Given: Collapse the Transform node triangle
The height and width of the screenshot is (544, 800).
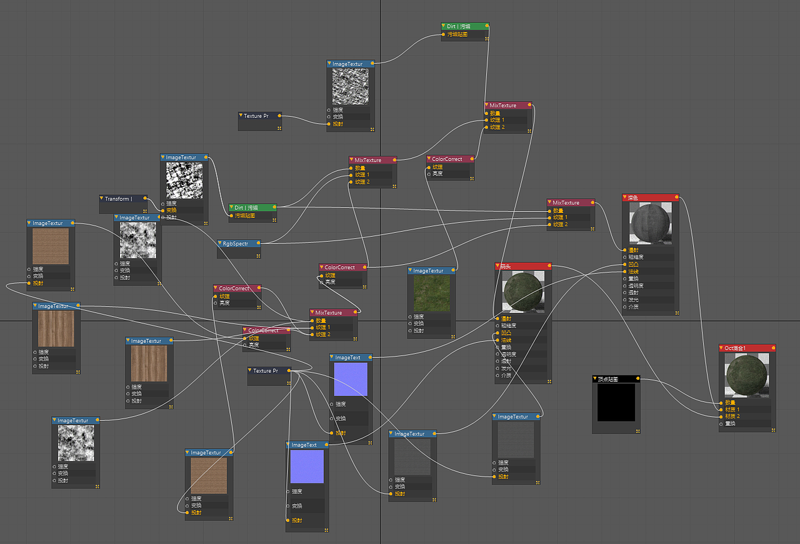Looking at the screenshot, I should point(101,199).
